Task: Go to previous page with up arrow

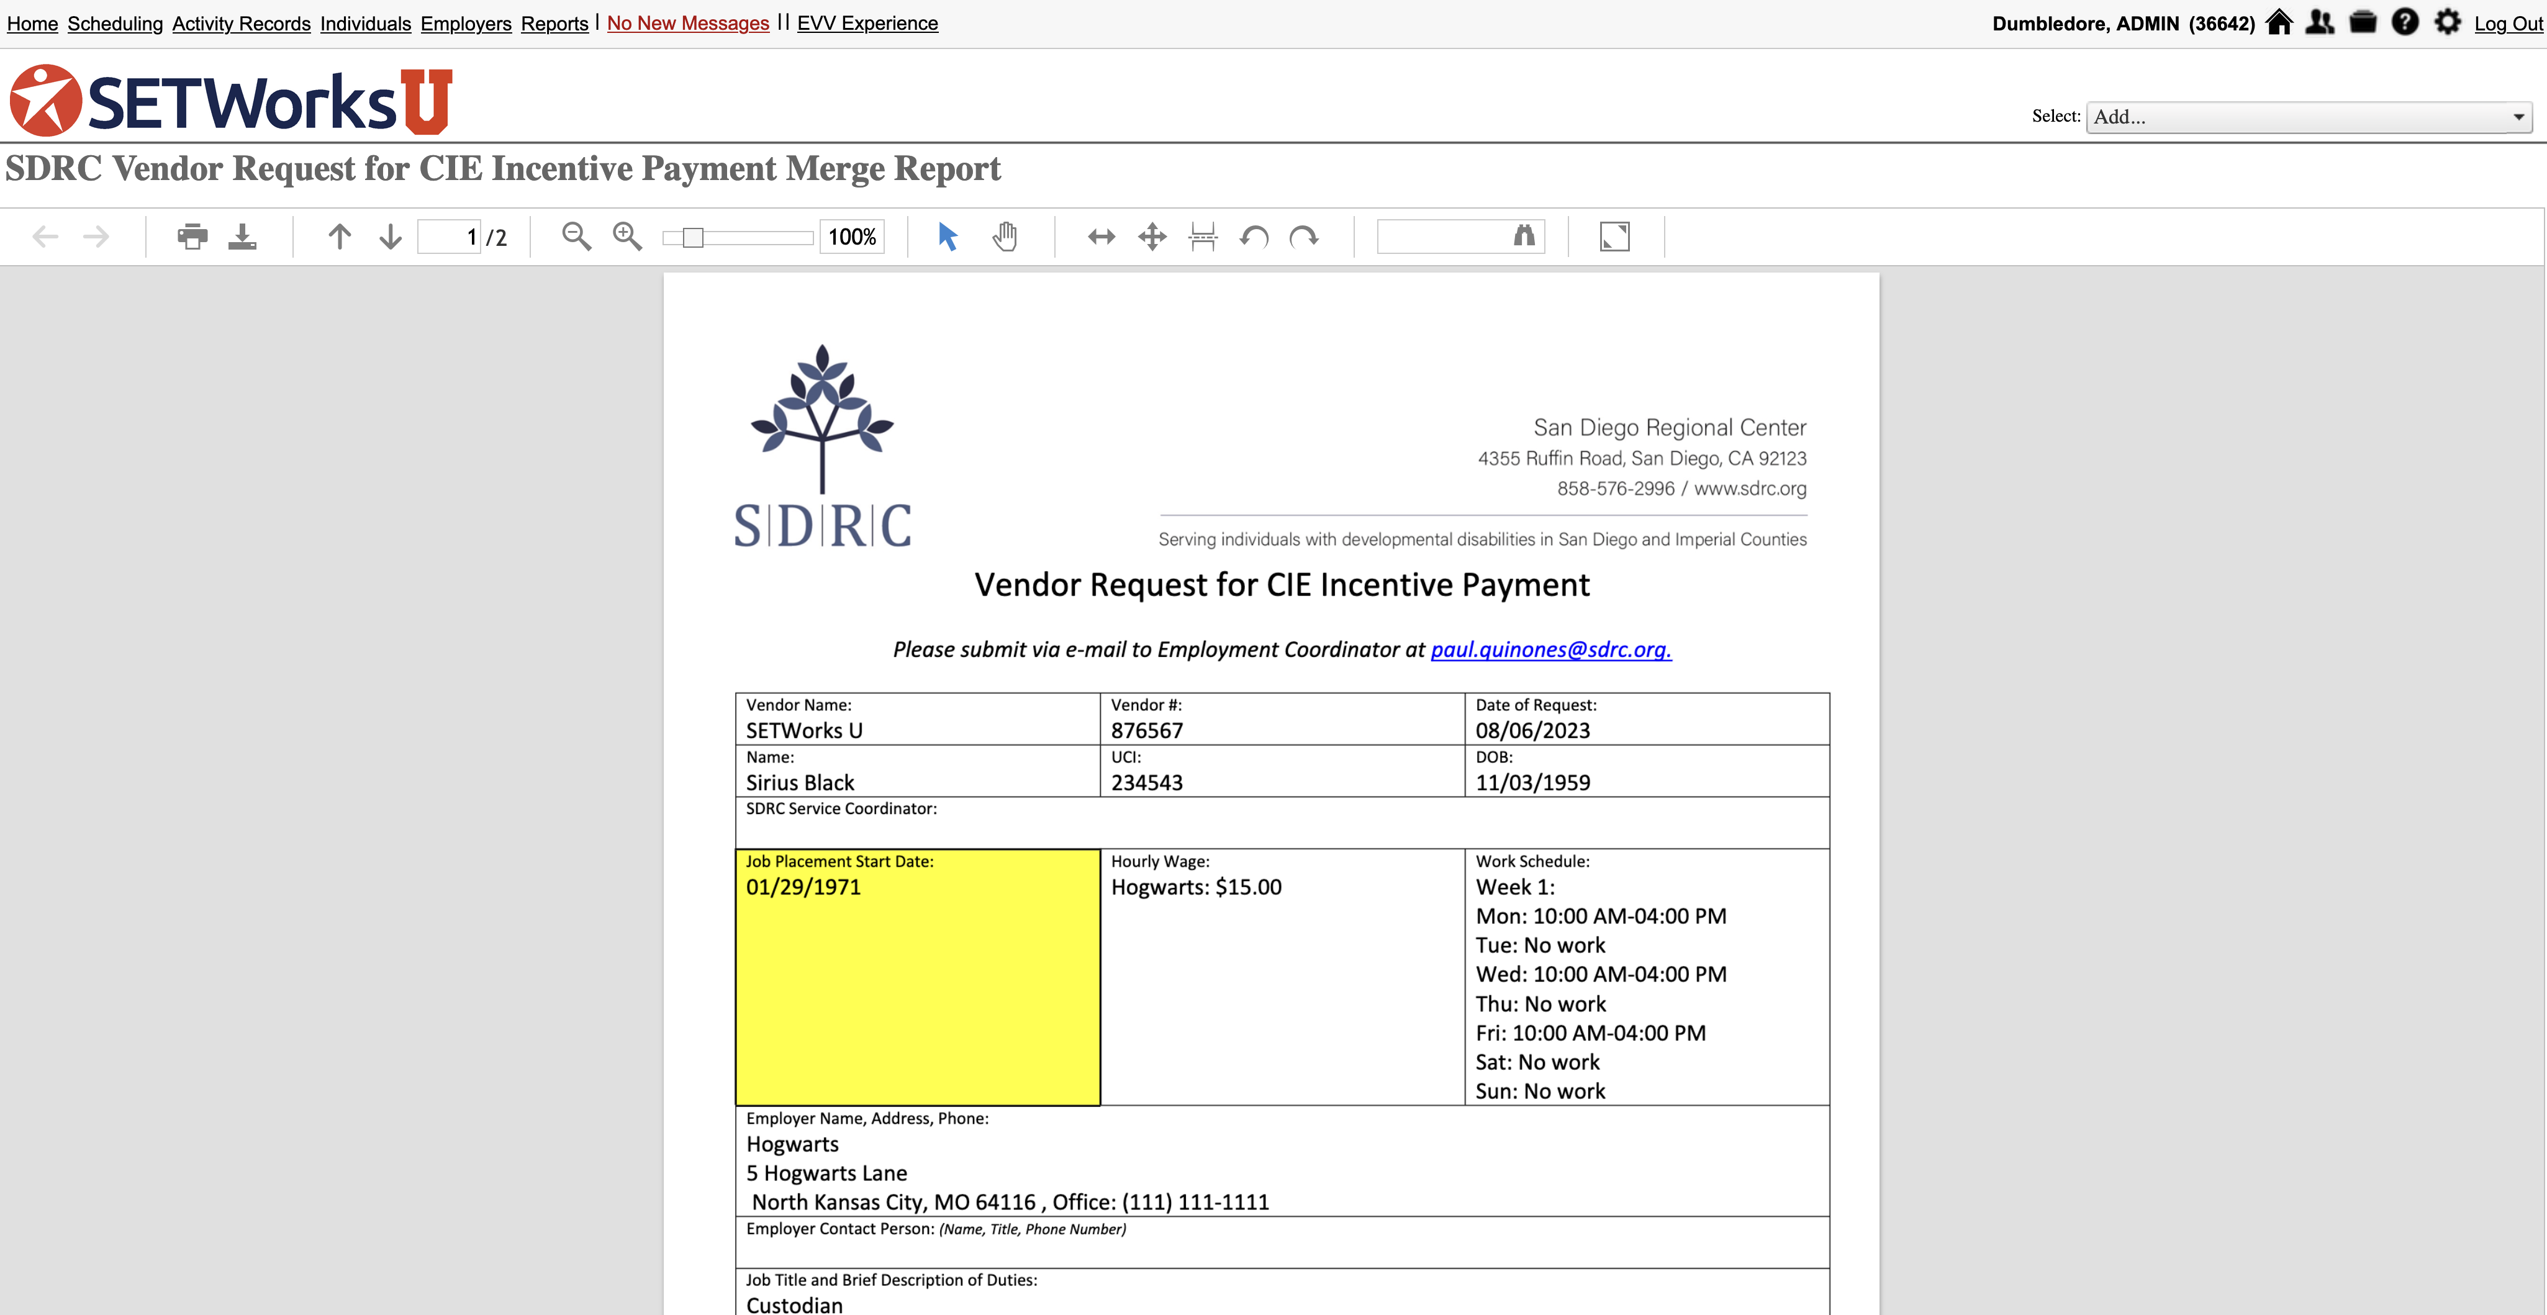Action: pos(339,237)
